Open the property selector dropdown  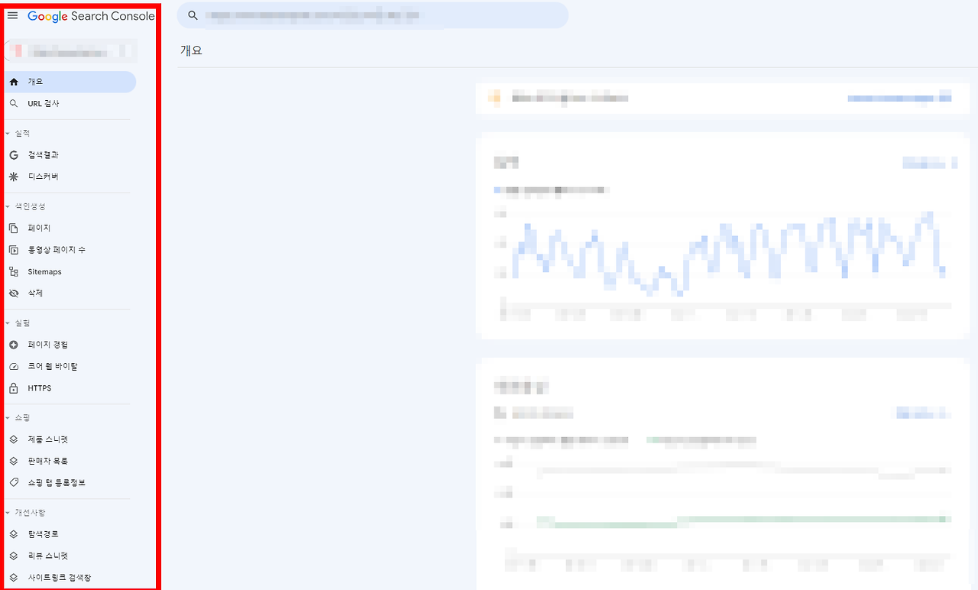pyautogui.click(x=71, y=51)
